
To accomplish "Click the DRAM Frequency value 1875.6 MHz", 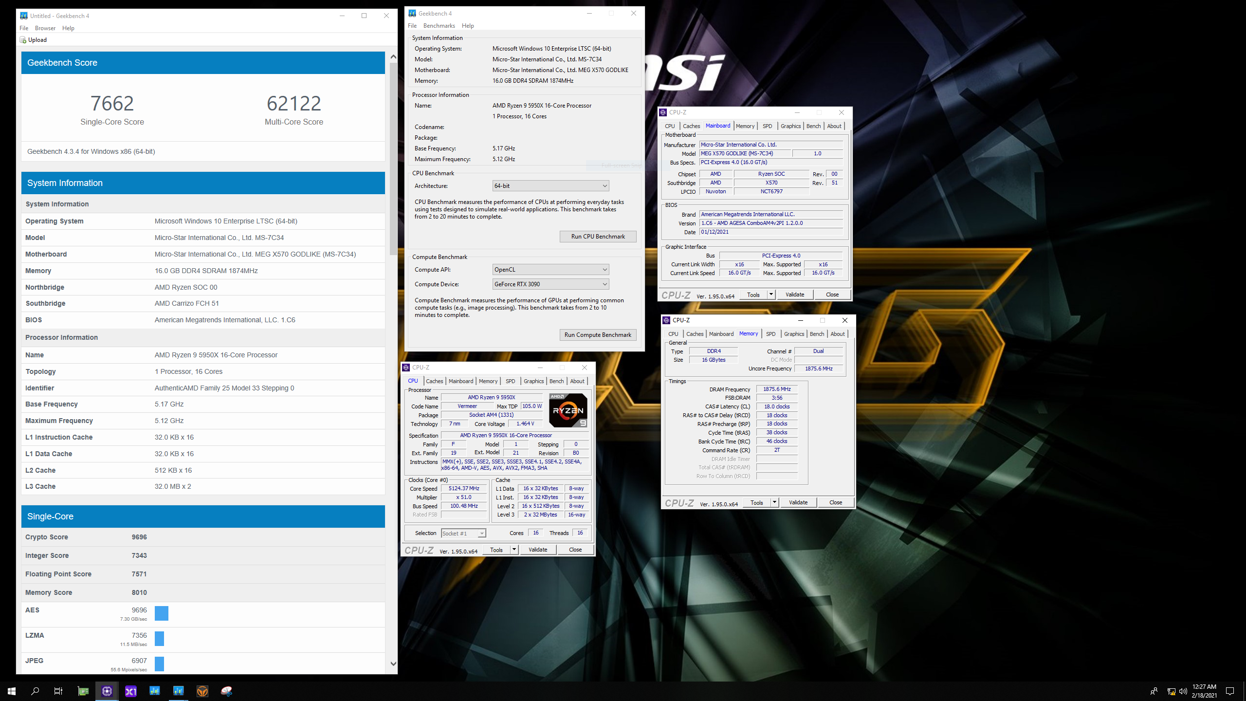I will pos(777,389).
